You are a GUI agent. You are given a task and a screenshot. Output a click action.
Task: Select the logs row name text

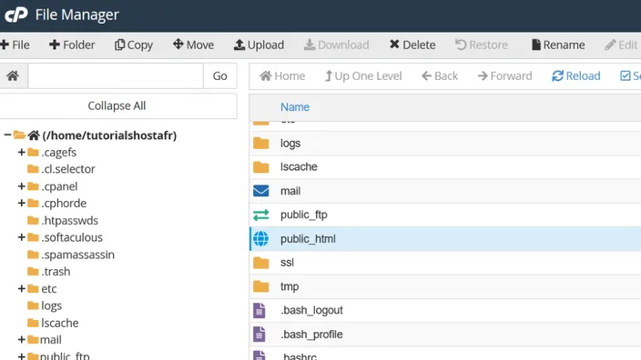coord(290,144)
